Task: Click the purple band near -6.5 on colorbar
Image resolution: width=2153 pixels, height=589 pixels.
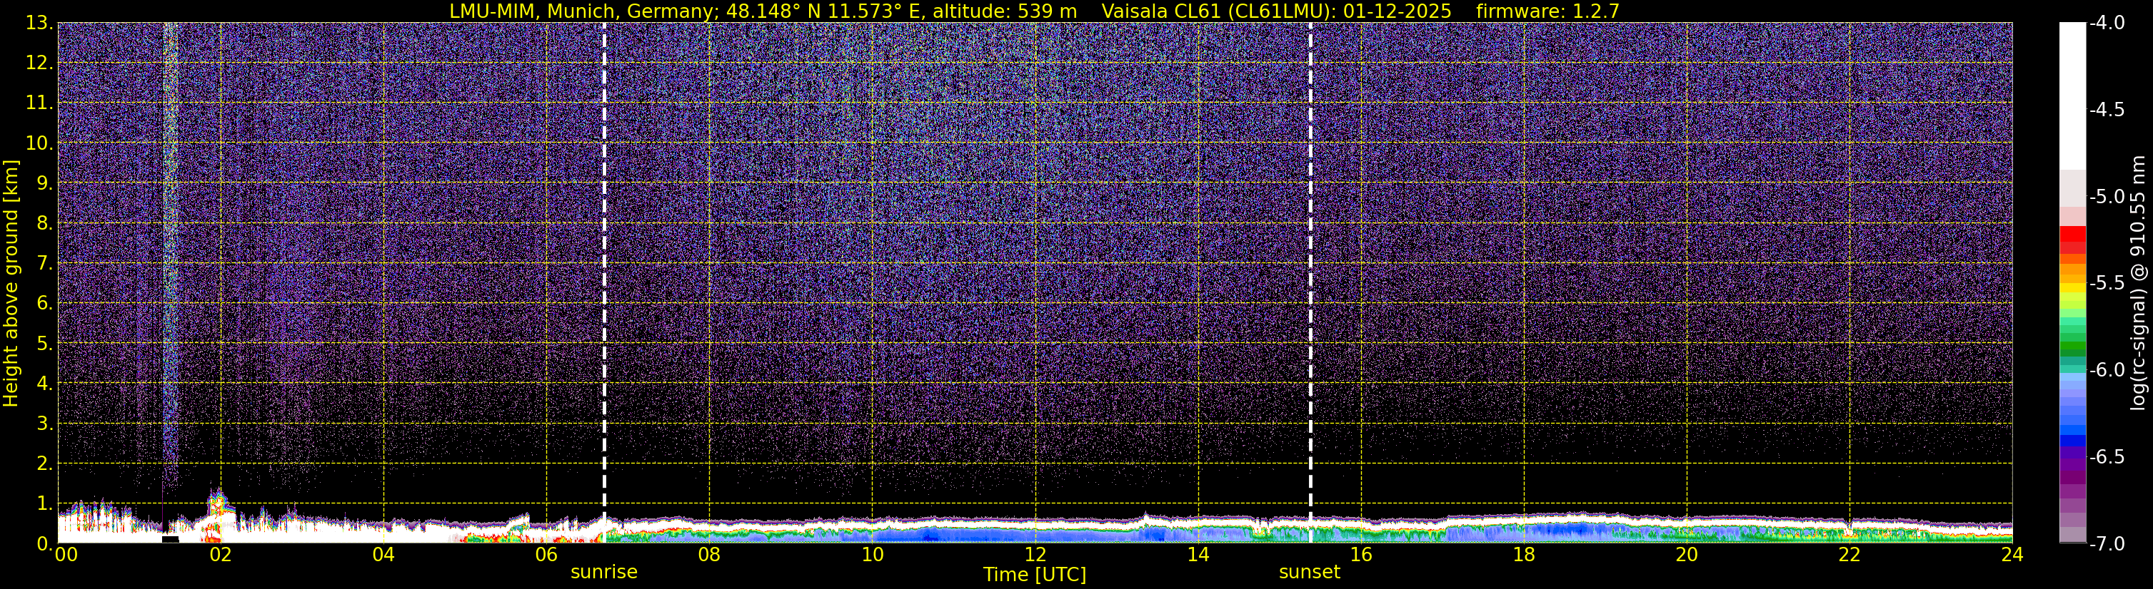Action: (x=2073, y=457)
